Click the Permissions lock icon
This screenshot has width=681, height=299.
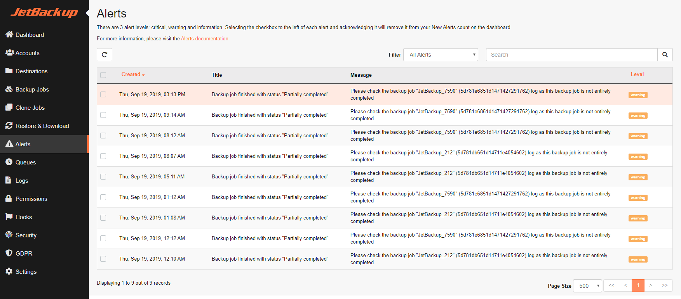click(x=9, y=199)
